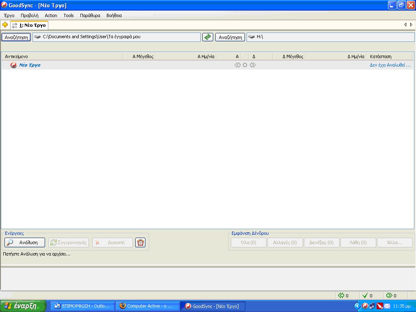This screenshot has width=416, height=312.
Task: Click the drive icon next to H:\ path
Action: 252,37
